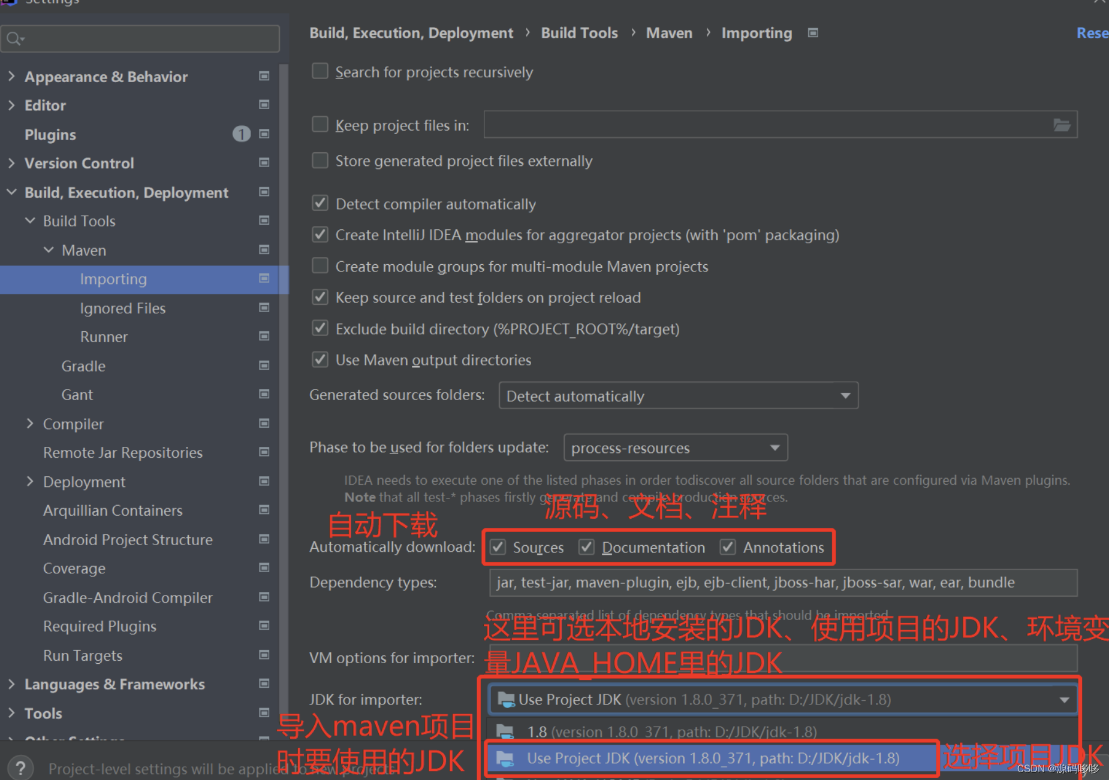Screen dimensions: 1109x780
Task: Click the project-level icon beside Maven
Action: [x=264, y=250]
